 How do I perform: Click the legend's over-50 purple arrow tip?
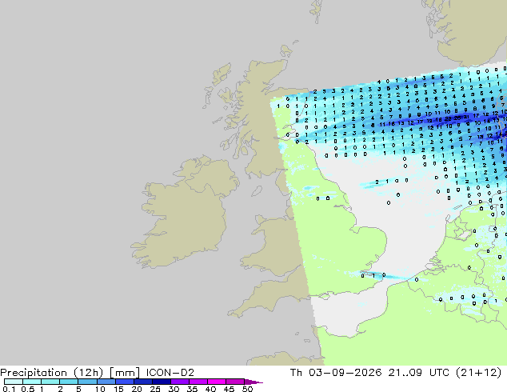click(253, 382)
